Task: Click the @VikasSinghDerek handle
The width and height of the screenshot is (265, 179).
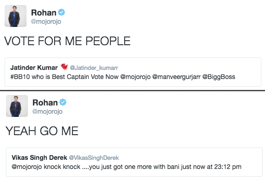Action: coord(94,158)
